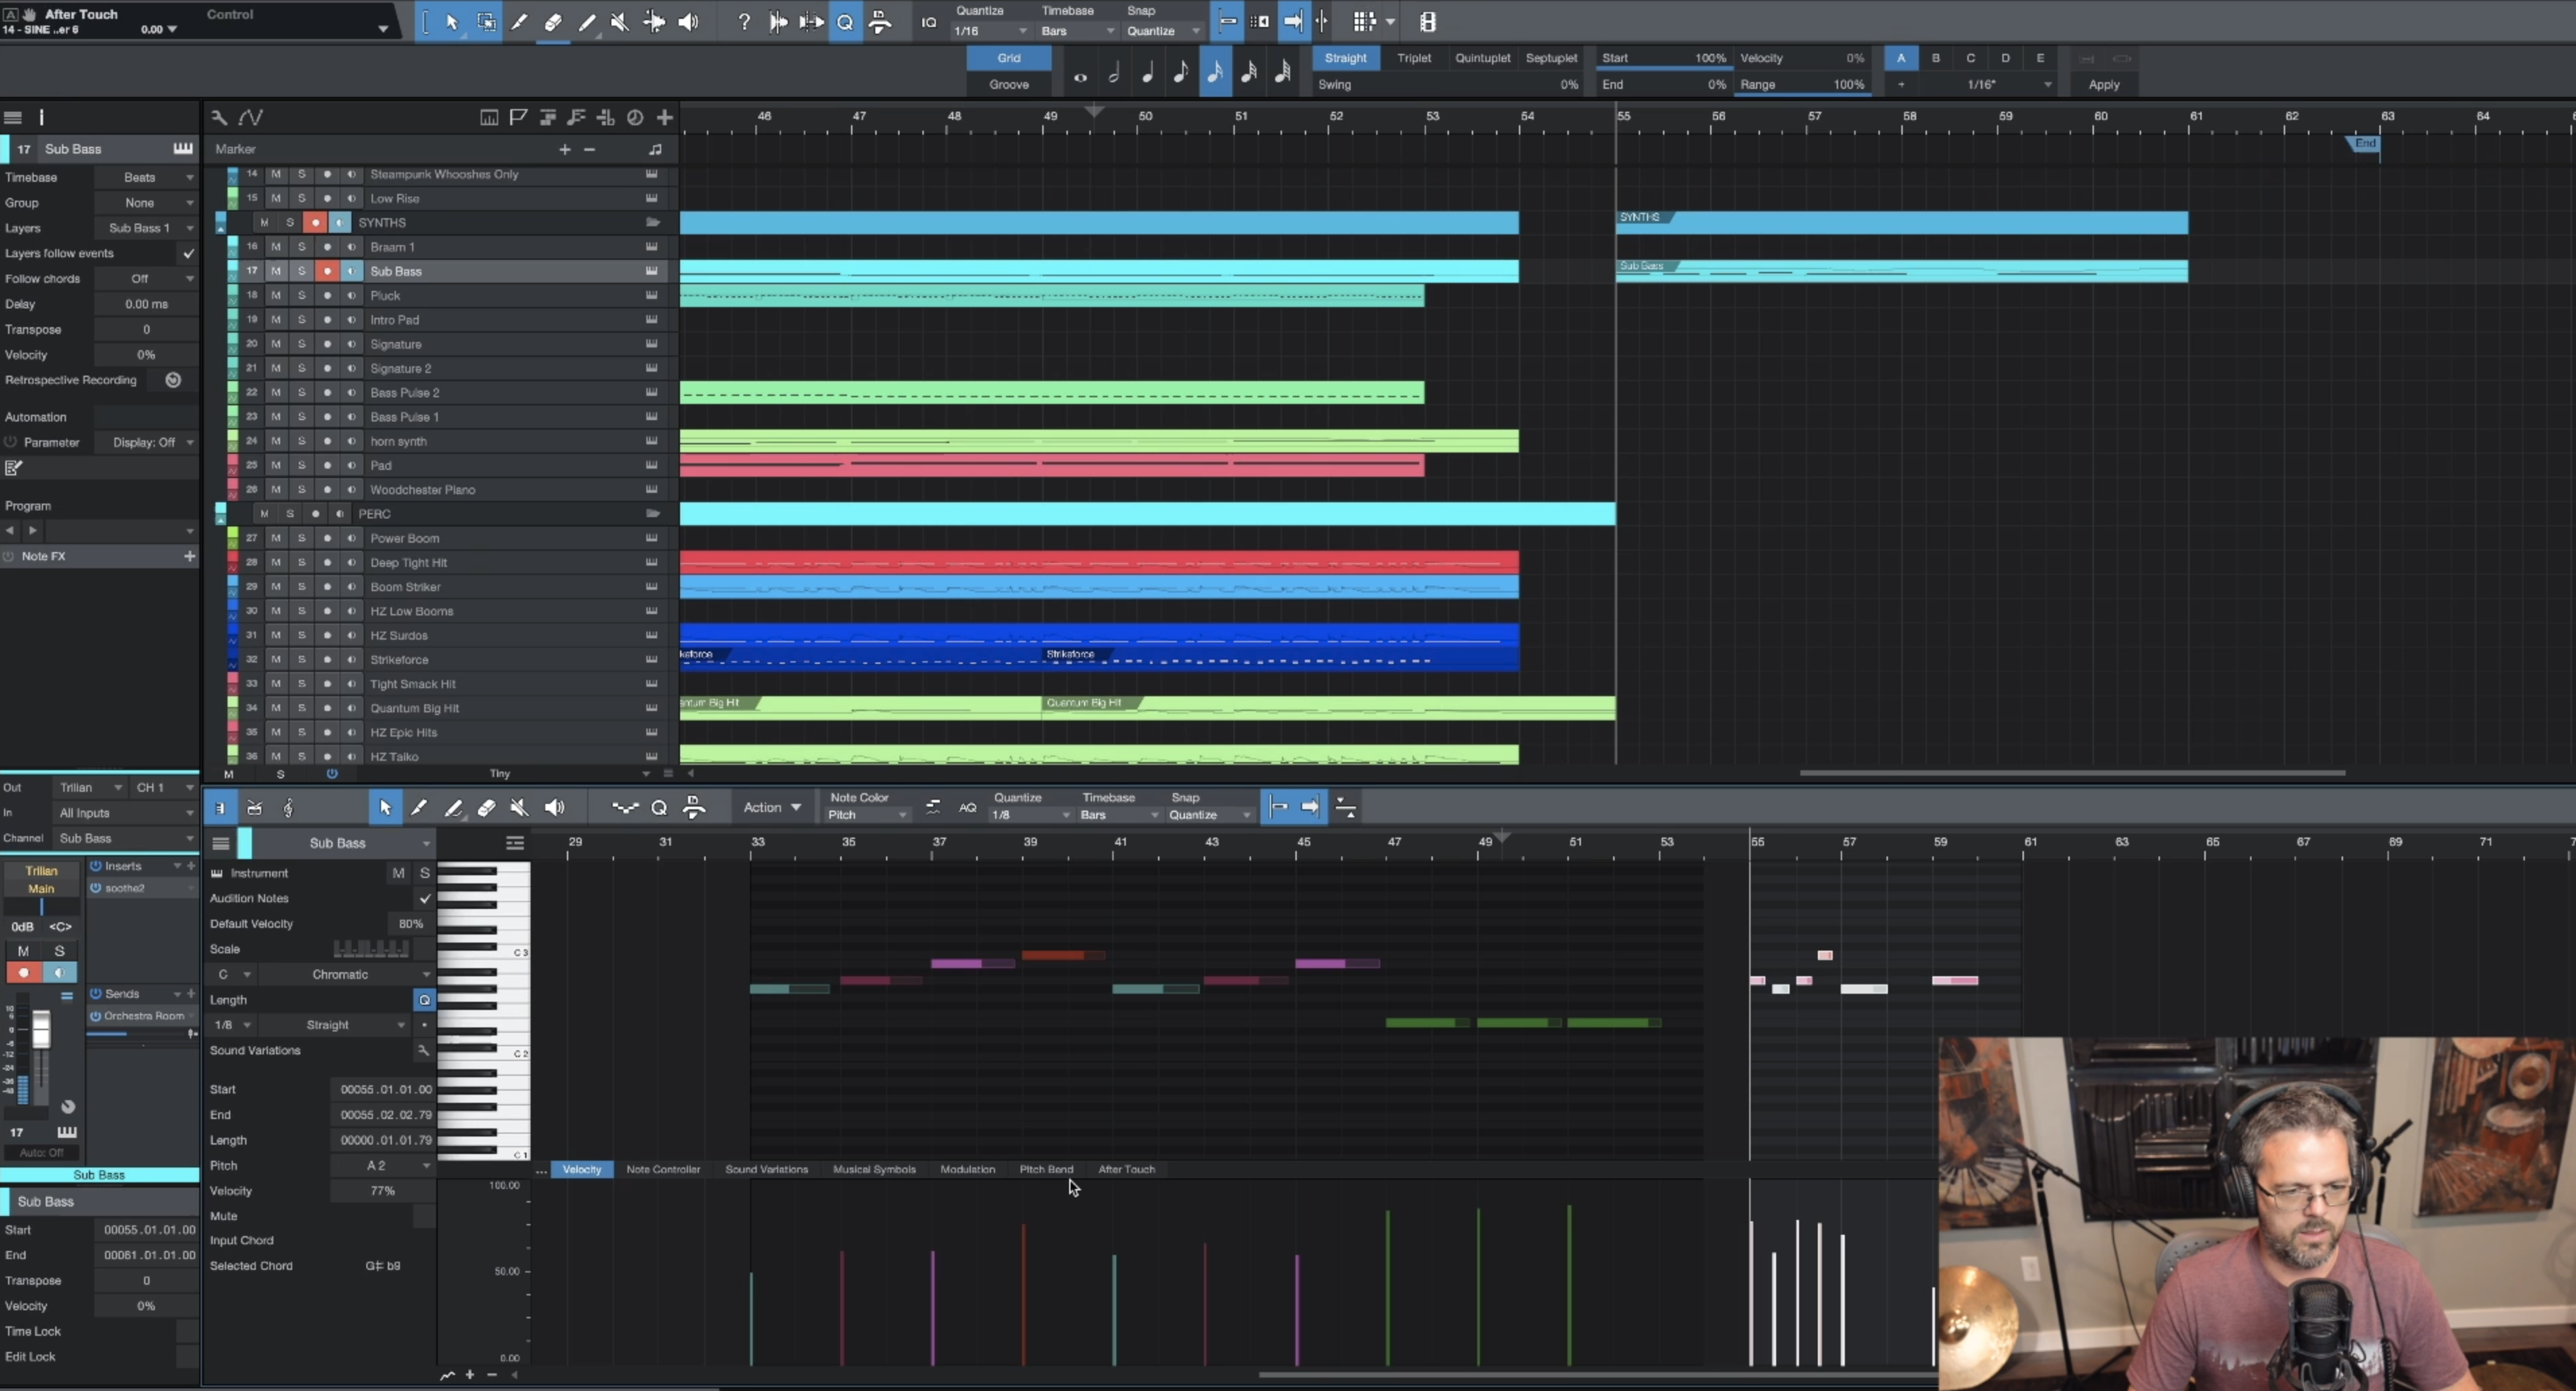Uncheck the Layers follow events checkbox

(x=188, y=254)
